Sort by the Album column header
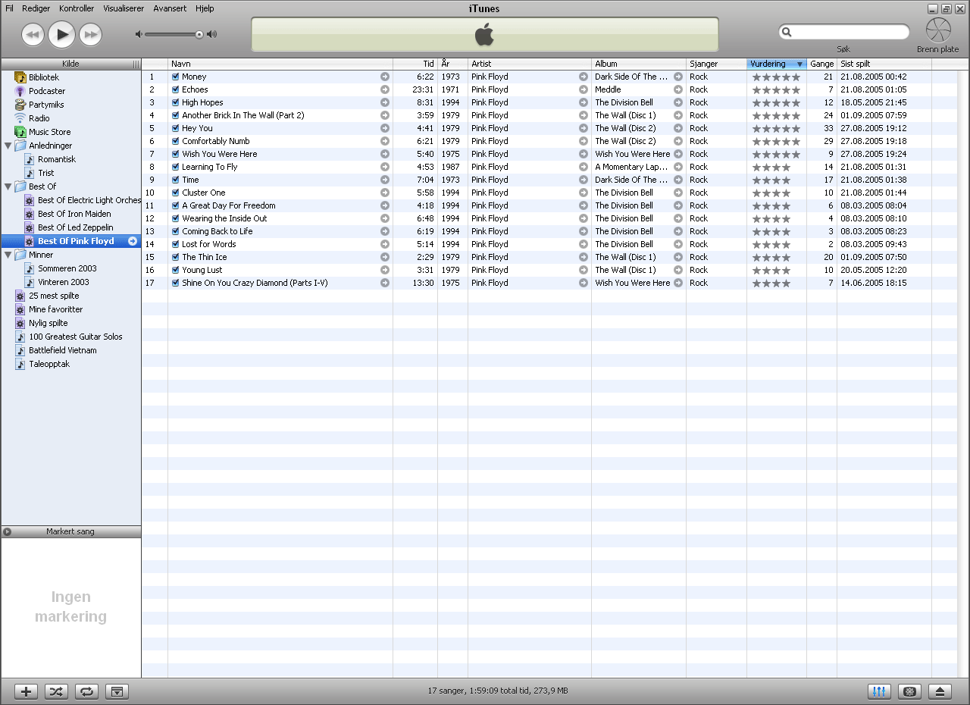Screen dimensions: 970x705 pos(639,64)
